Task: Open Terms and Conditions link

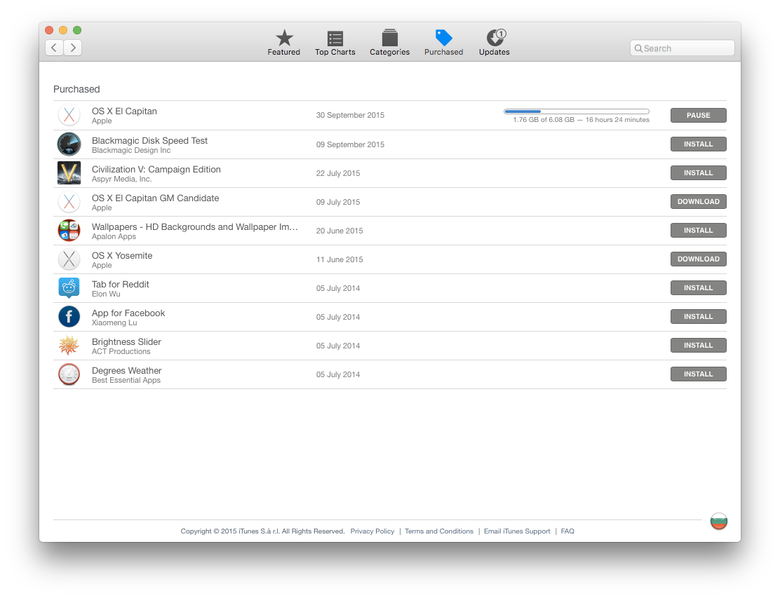Action: pyautogui.click(x=439, y=531)
